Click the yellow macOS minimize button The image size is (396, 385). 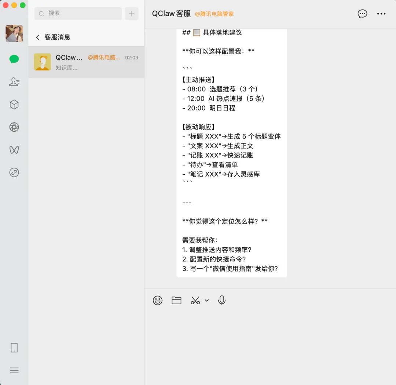[x=14, y=5]
